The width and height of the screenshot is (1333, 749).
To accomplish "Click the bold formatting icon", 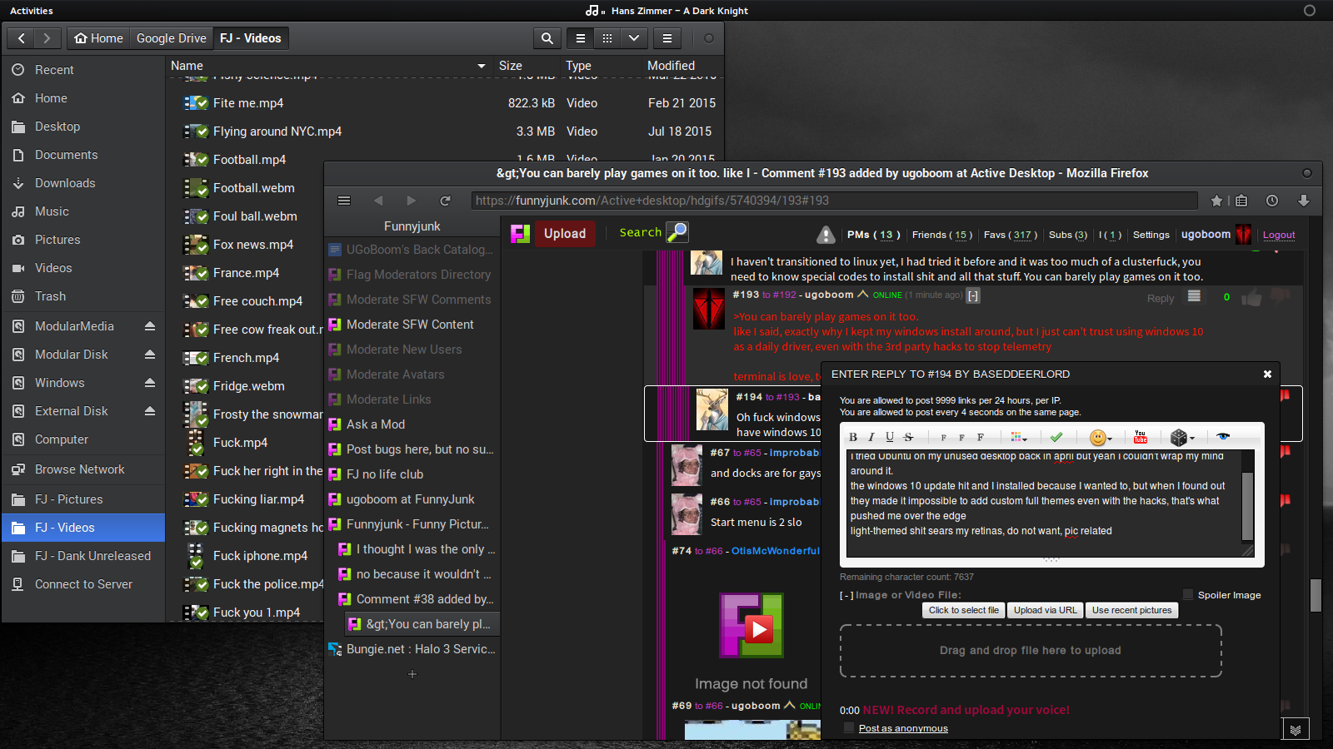I will [x=852, y=437].
